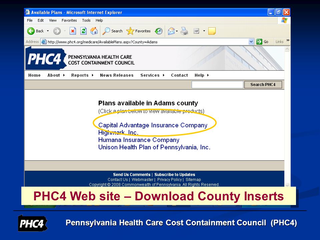Click the PHC4 search text field

point(217,84)
